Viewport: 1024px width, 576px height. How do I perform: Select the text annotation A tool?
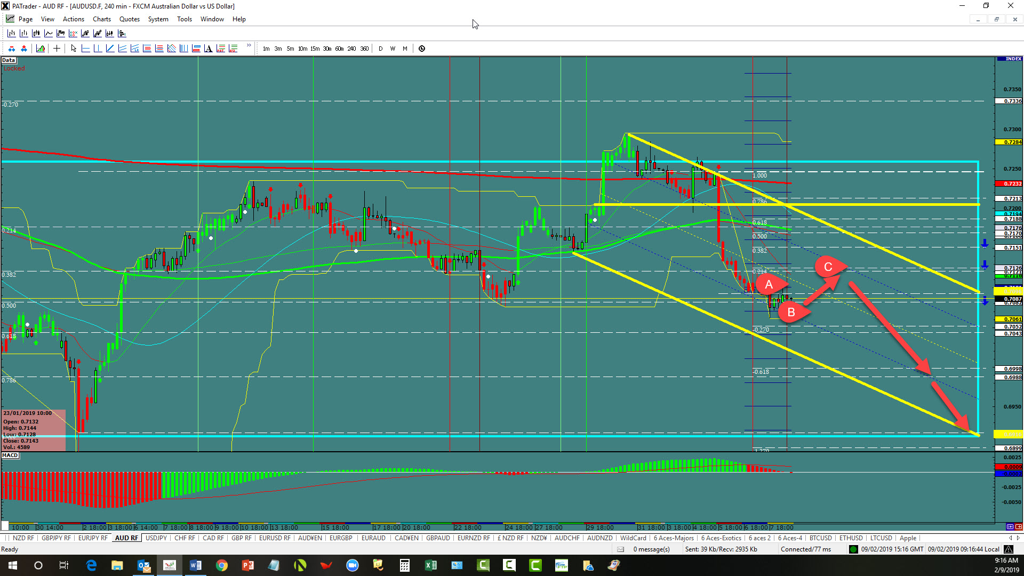(x=208, y=49)
